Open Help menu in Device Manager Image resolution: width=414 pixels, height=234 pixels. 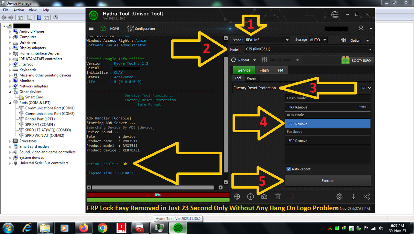tap(45, 10)
